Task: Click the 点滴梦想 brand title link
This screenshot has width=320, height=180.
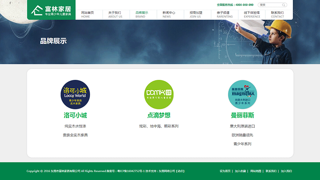Action: coord(159,115)
